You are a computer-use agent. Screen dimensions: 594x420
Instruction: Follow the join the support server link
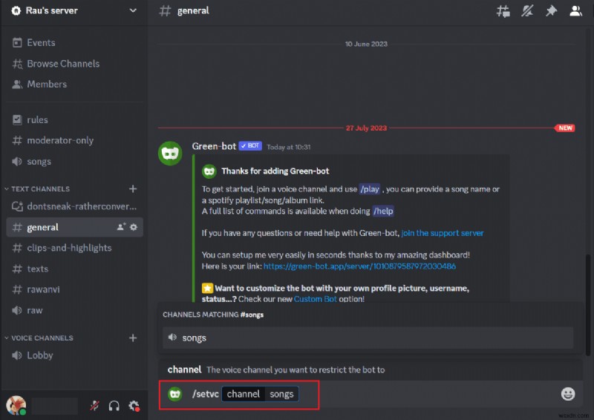(443, 233)
